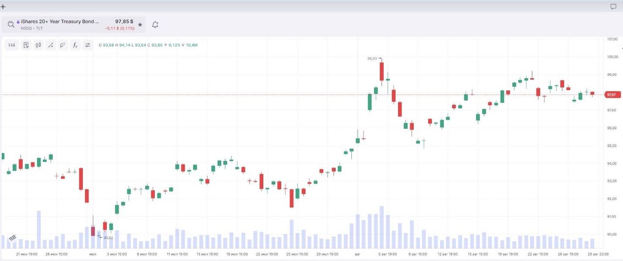Click the ticker search magnifier icon
This screenshot has width=623, height=261.
(10, 24)
